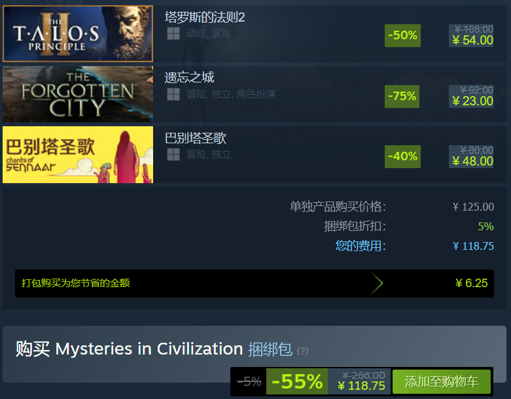Click the -55% bundle discount badge
Viewport: 511px width, 399px height.
pyautogui.click(x=297, y=381)
